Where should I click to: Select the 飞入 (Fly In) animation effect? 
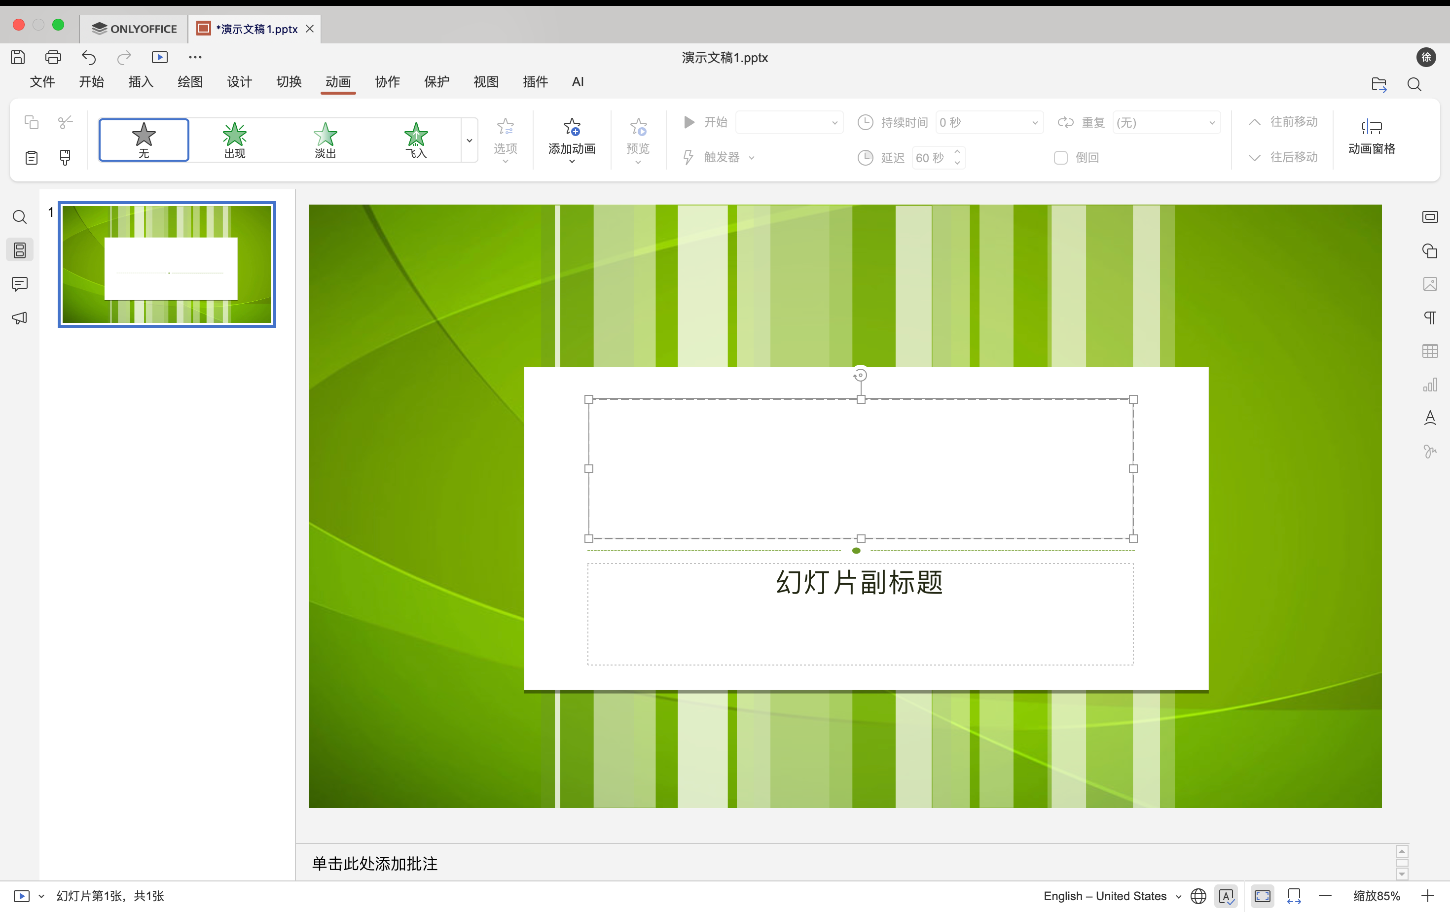point(415,140)
